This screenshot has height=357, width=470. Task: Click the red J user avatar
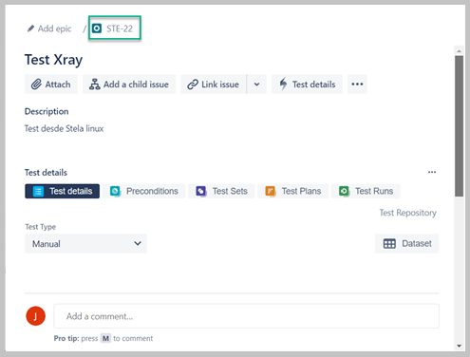35,316
